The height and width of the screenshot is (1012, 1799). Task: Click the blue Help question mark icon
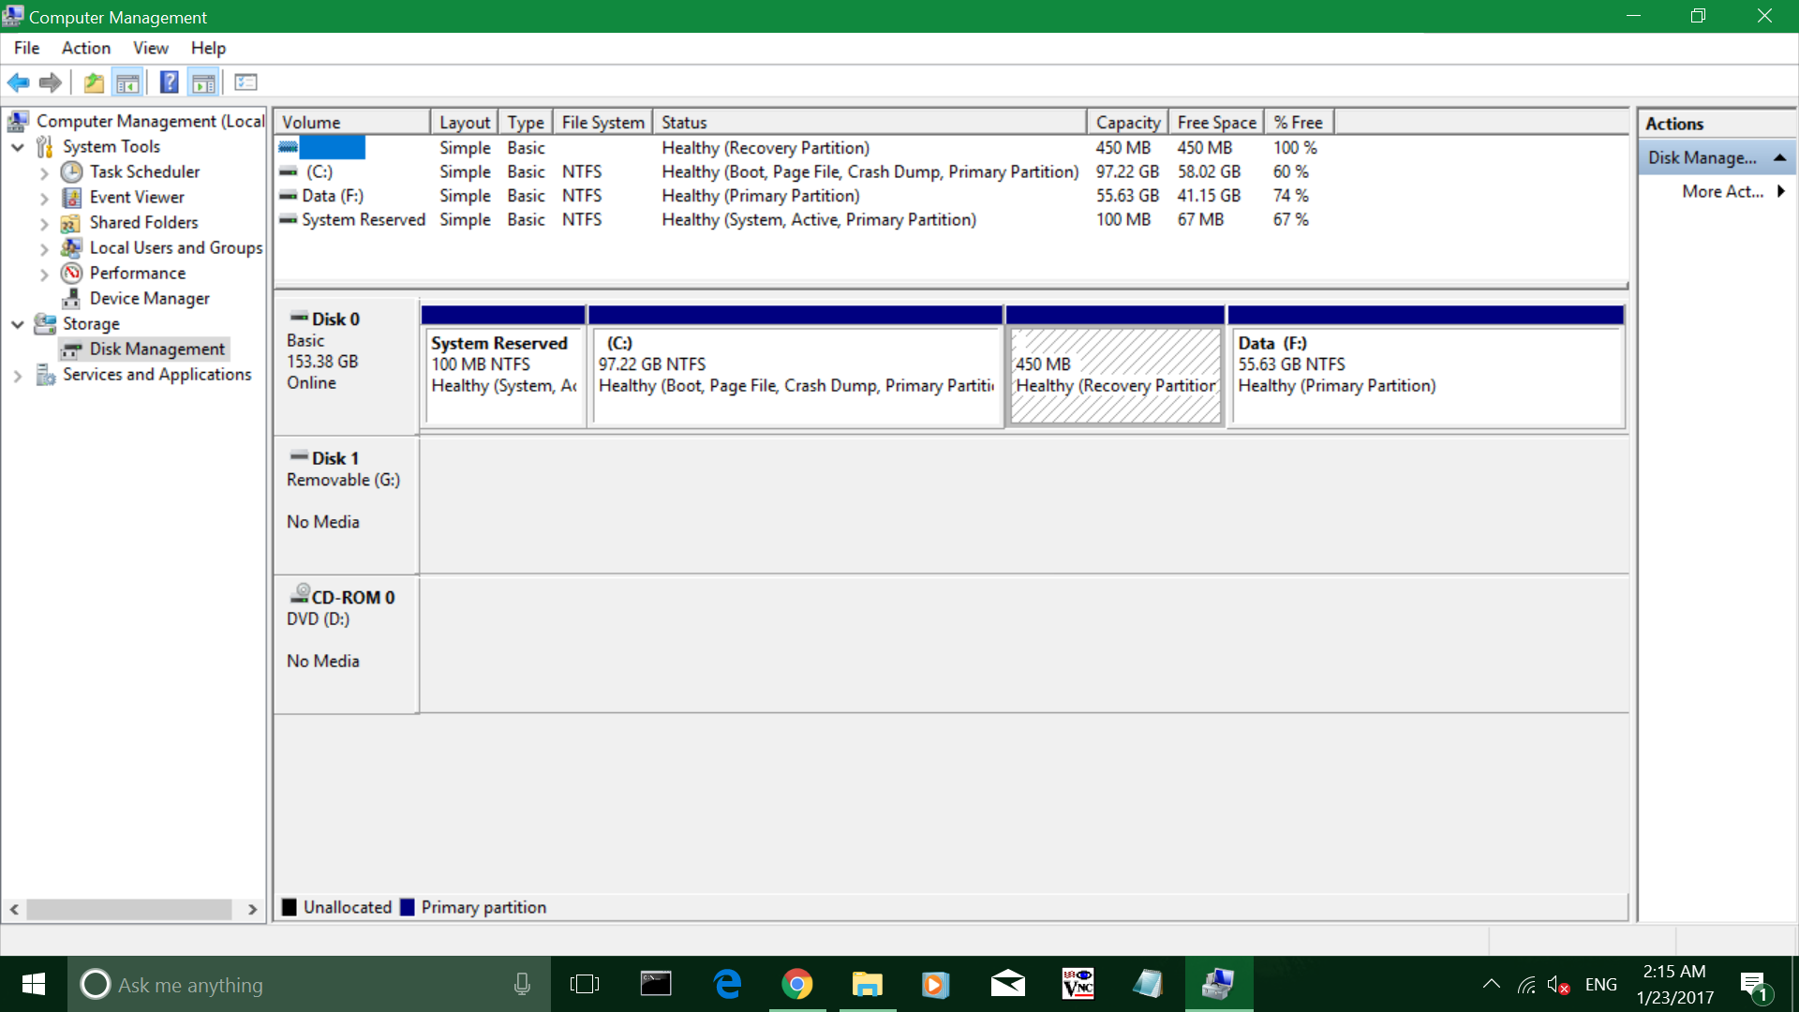click(169, 82)
